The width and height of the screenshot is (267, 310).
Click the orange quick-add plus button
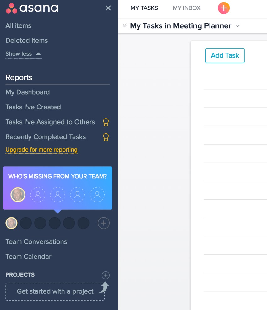tap(224, 8)
